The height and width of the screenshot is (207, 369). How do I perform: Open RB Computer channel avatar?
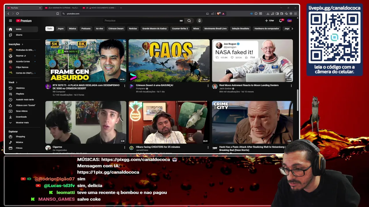click(x=48, y=86)
